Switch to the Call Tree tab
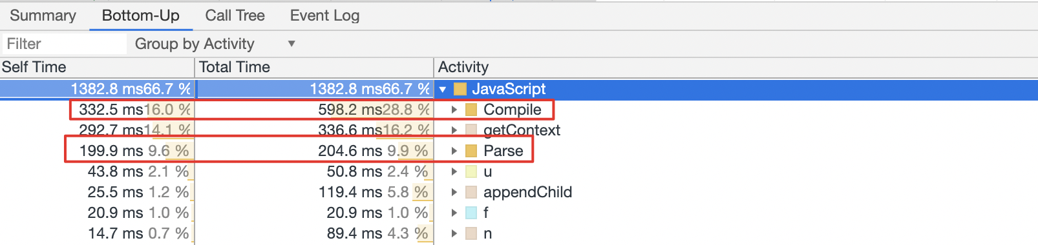This screenshot has width=1038, height=245. (235, 15)
